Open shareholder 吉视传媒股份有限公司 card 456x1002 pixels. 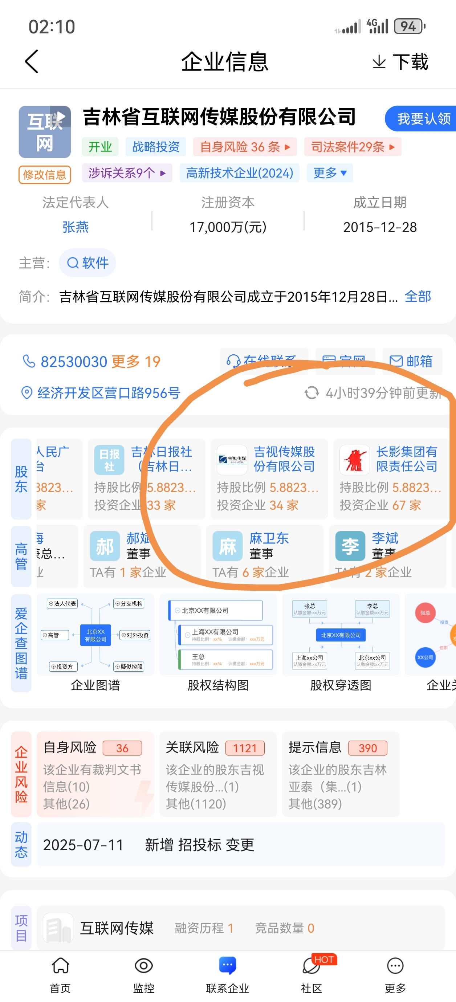(x=269, y=479)
